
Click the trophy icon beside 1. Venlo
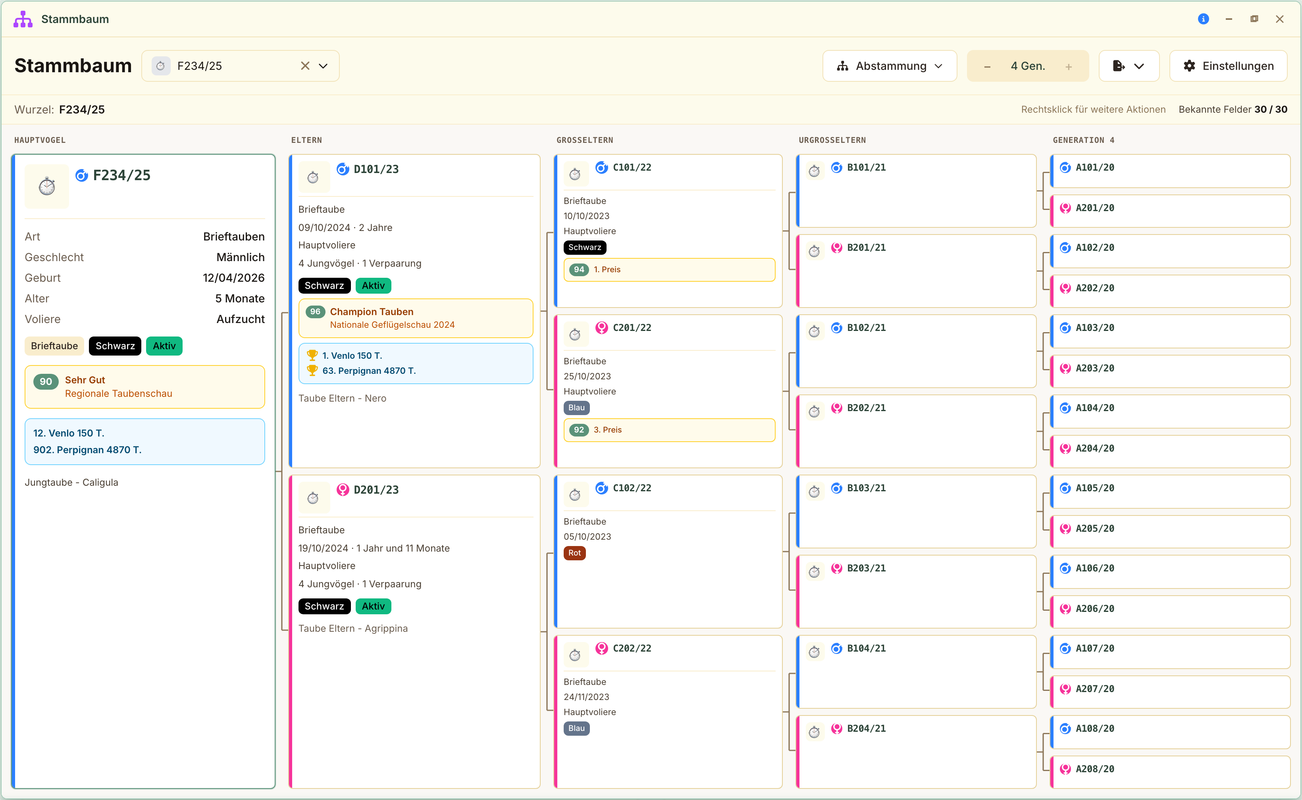[x=312, y=355]
